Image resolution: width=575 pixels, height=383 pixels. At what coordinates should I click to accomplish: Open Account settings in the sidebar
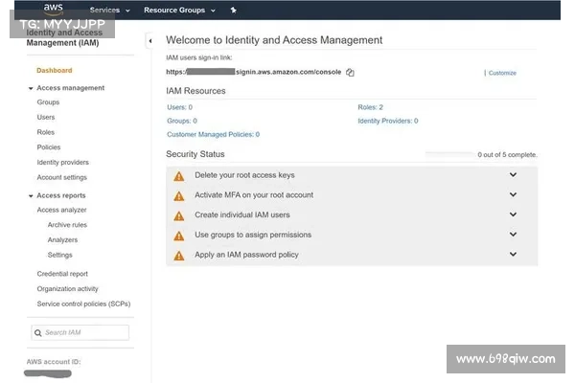62,177
